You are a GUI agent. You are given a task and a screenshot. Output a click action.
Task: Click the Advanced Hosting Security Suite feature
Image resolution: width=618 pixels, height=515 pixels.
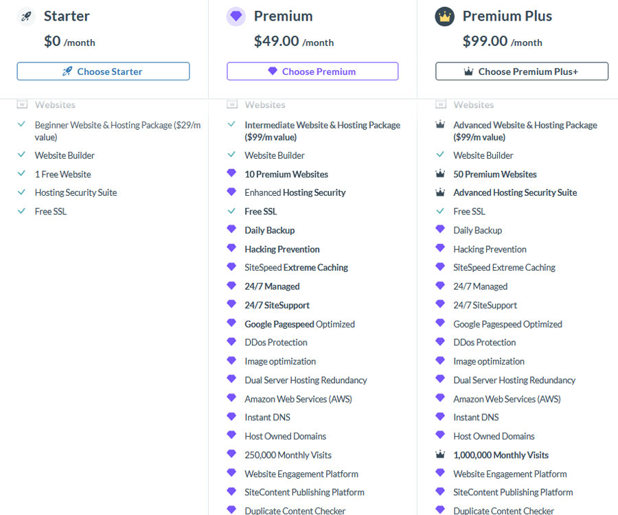(x=515, y=193)
